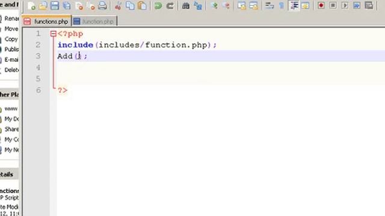Create a new document with the New icon
Image resolution: width=385 pixels, height=216 pixels.
(x=31, y=5)
